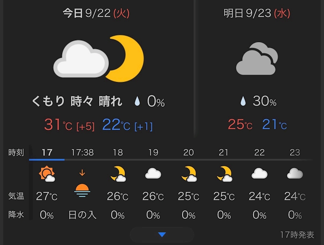This screenshot has height=245, width=324.
Task: Click today's raindrop icon beside 0%
Action: (x=137, y=101)
